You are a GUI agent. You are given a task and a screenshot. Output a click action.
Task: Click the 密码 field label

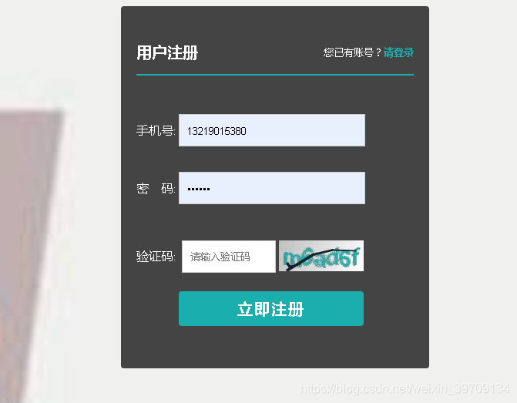[x=156, y=189]
